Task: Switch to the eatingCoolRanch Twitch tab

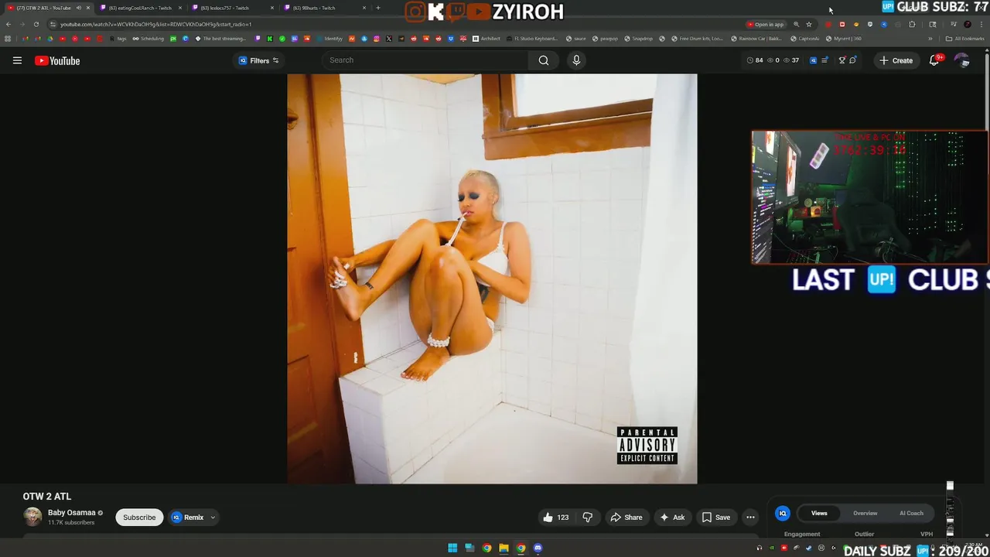Action: point(140,8)
